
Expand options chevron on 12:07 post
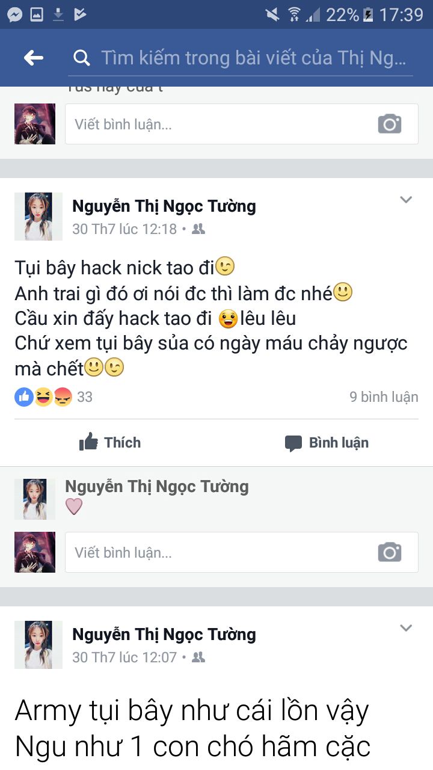tap(407, 628)
